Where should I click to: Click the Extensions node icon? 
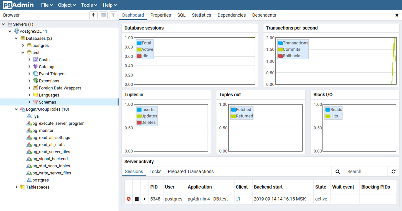(x=36, y=81)
